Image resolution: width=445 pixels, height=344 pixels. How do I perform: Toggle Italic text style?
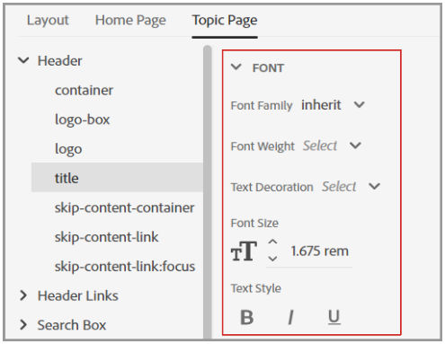coord(290,317)
